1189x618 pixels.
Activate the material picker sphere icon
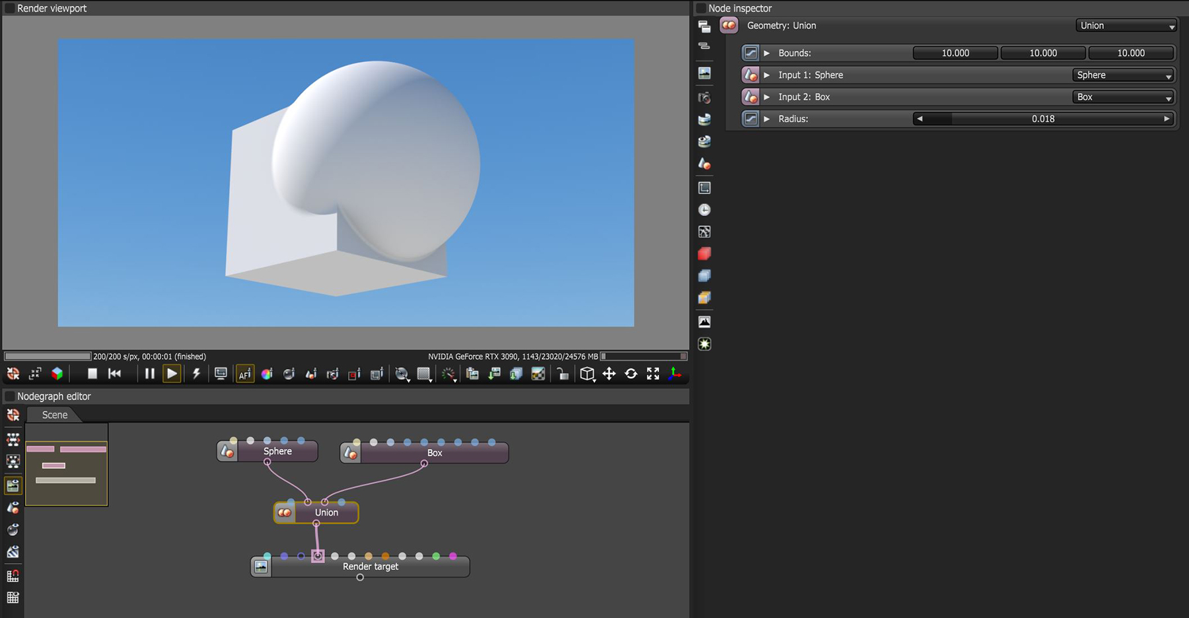(289, 374)
